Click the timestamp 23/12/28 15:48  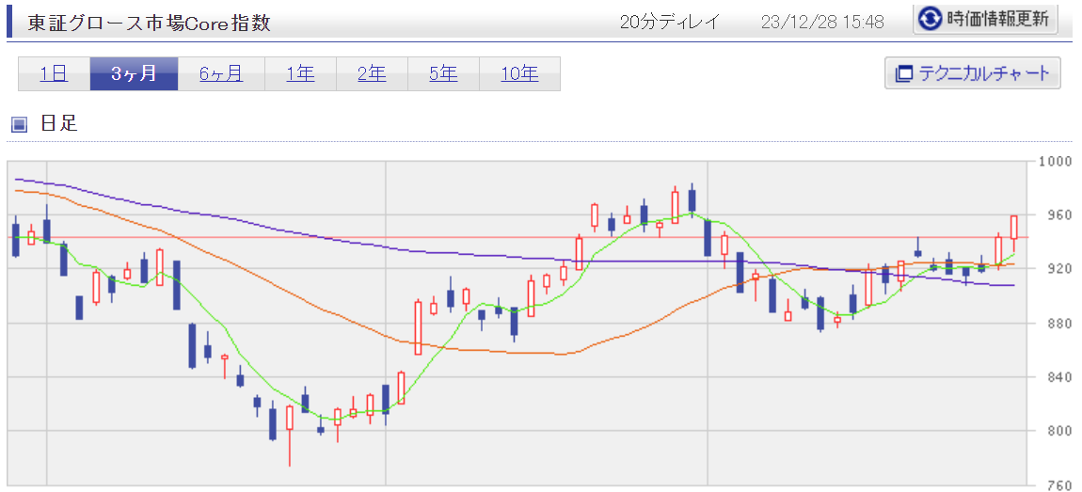[822, 22]
